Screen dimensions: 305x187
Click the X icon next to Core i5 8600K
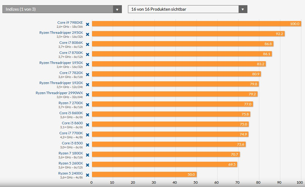[87, 115]
